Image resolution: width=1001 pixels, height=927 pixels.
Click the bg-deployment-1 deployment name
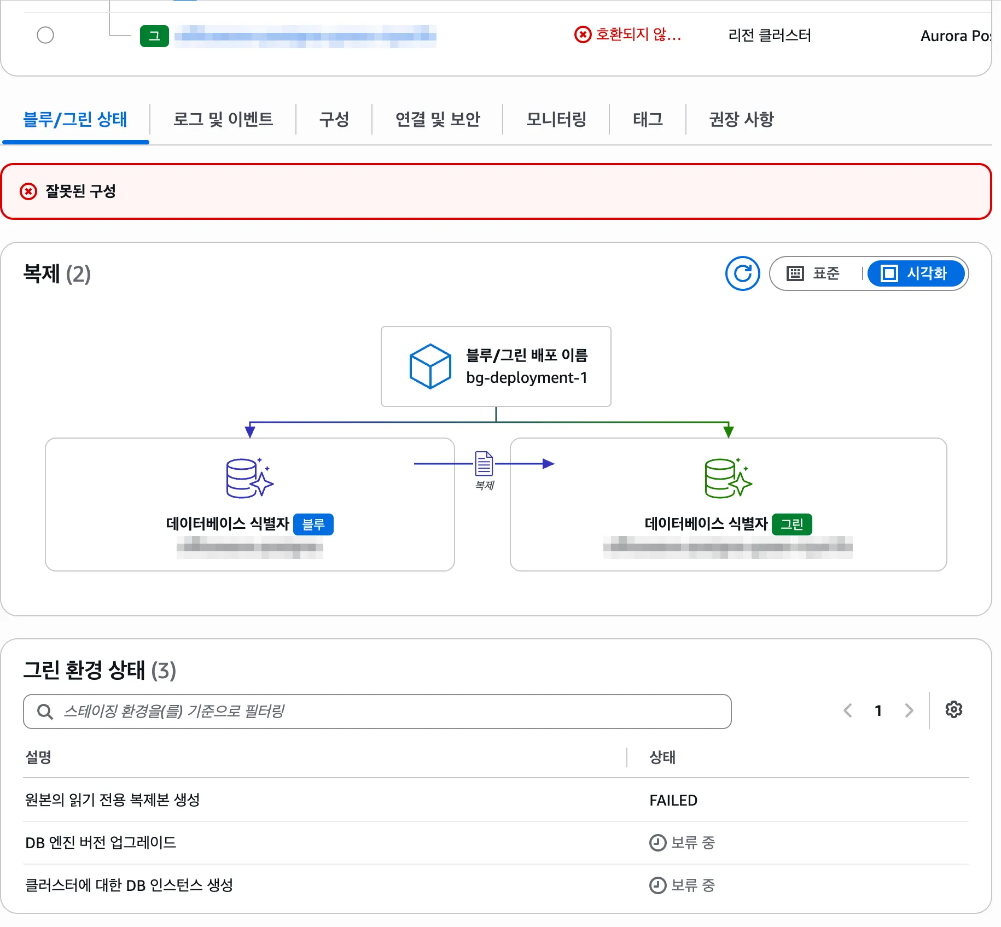(x=527, y=378)
